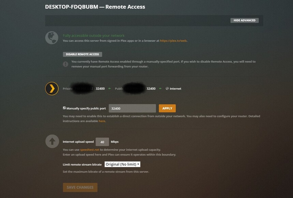Screen dimensions: 293x198
Task: Open the speedtest.net link
Action: click(x=90, y=150)
